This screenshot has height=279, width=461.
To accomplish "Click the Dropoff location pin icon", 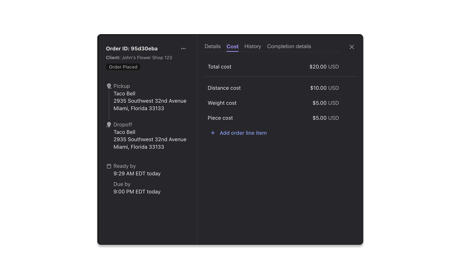I will tap(109, 125).
